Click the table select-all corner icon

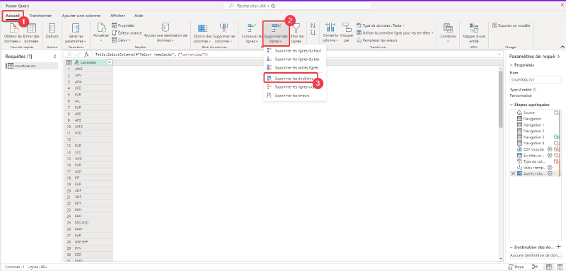(x=69, y=62)
